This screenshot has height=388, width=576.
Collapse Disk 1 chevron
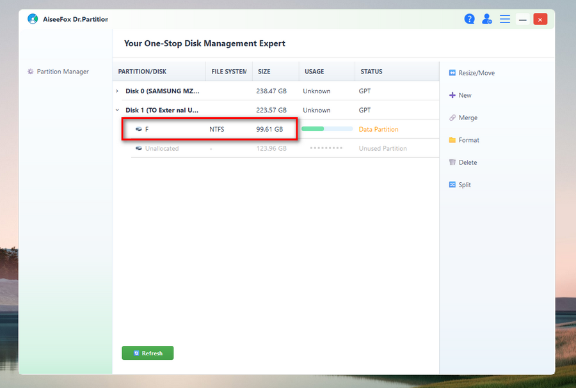[x=117, y=110]
